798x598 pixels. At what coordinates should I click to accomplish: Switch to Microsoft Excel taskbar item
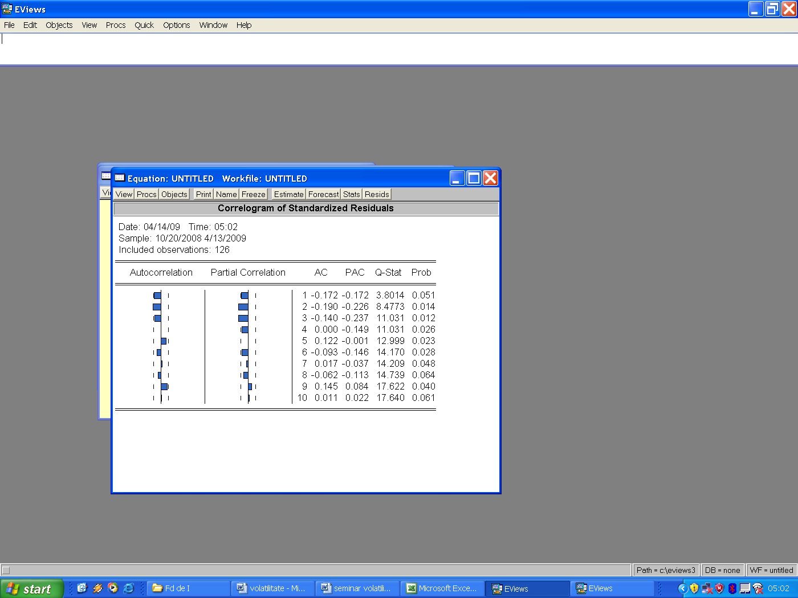click(442, 589)
